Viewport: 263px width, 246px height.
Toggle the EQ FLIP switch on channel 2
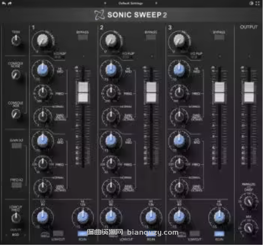[128, 57]
